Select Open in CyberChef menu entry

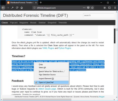(x=51, y=82)
